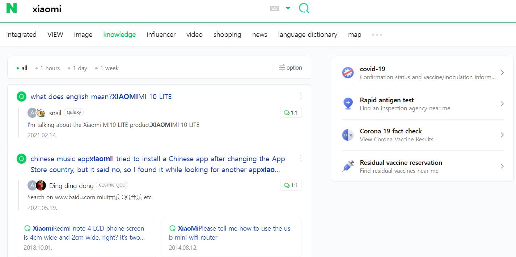Screen dimensions: 516x257
Task: Open the search option settings
Action: [291, 68]
